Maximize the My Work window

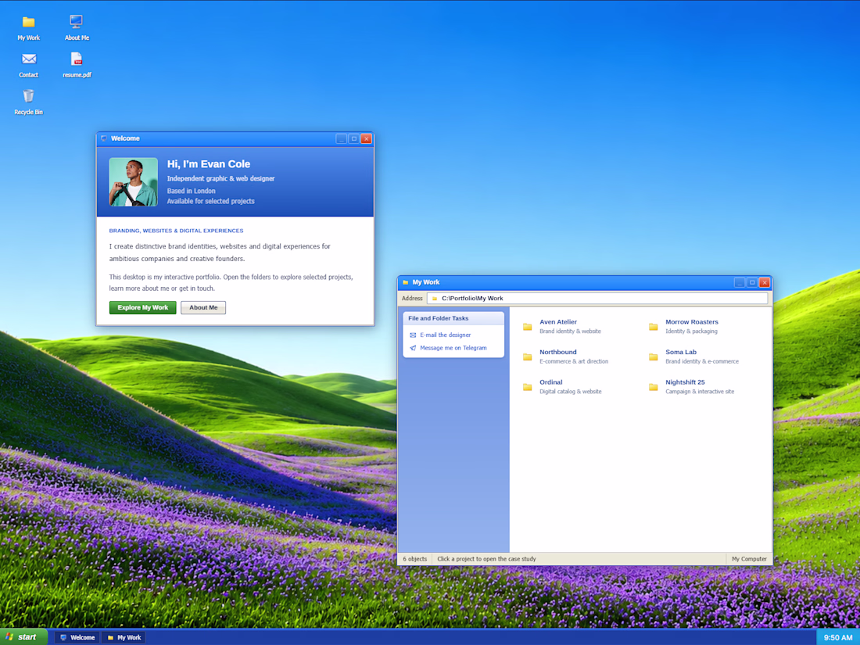pyautogui.click(x=752, y=282)
